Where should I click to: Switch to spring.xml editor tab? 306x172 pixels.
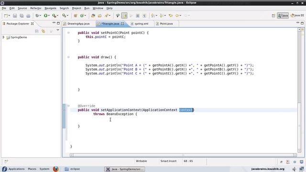coord(142,23)
